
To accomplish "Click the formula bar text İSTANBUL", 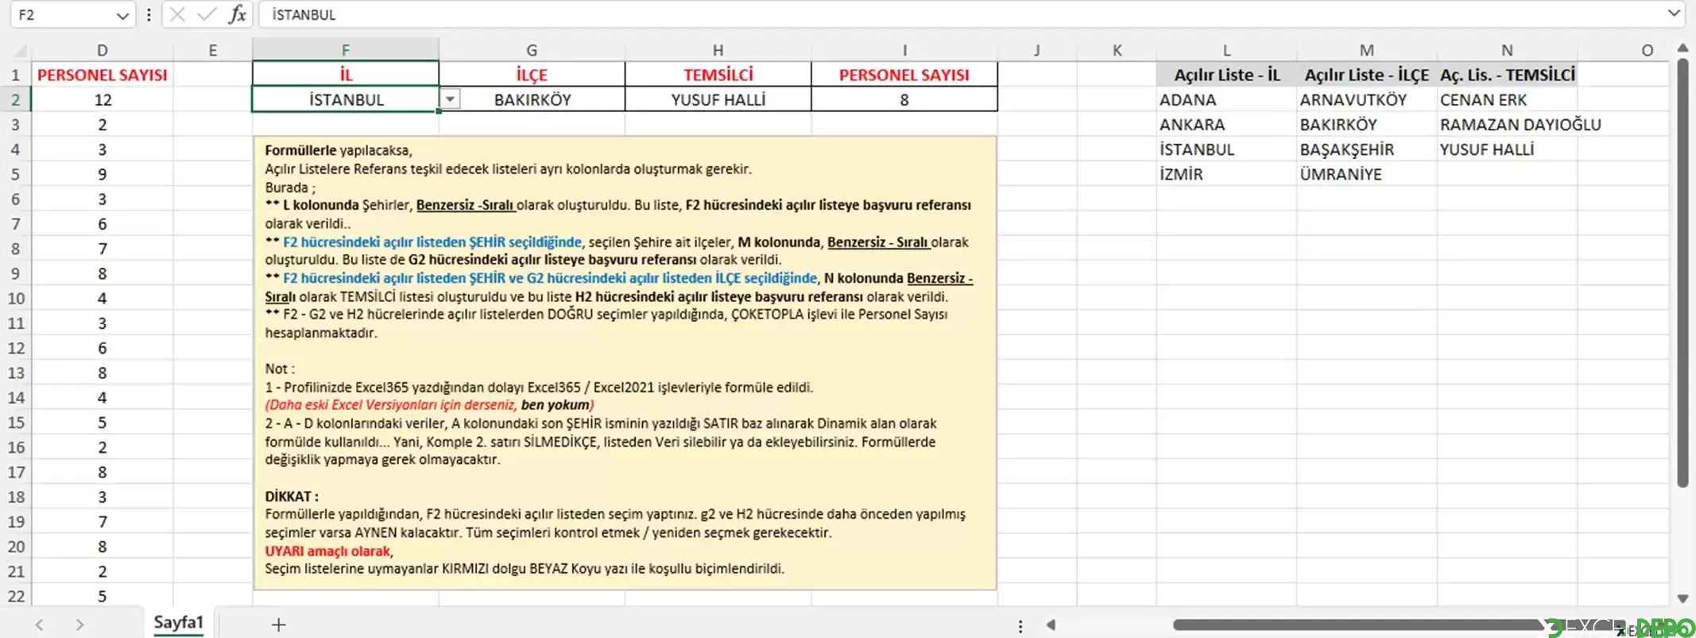I will click(x=304, y=14).
